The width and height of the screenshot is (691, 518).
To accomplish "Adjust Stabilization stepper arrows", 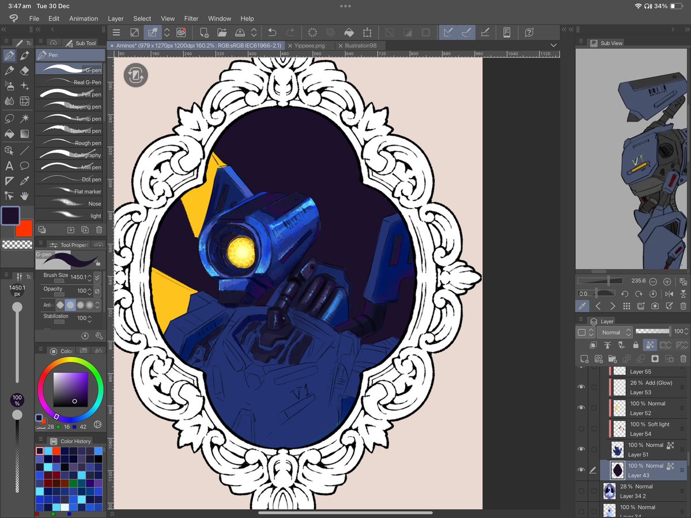I will point(89,319).
